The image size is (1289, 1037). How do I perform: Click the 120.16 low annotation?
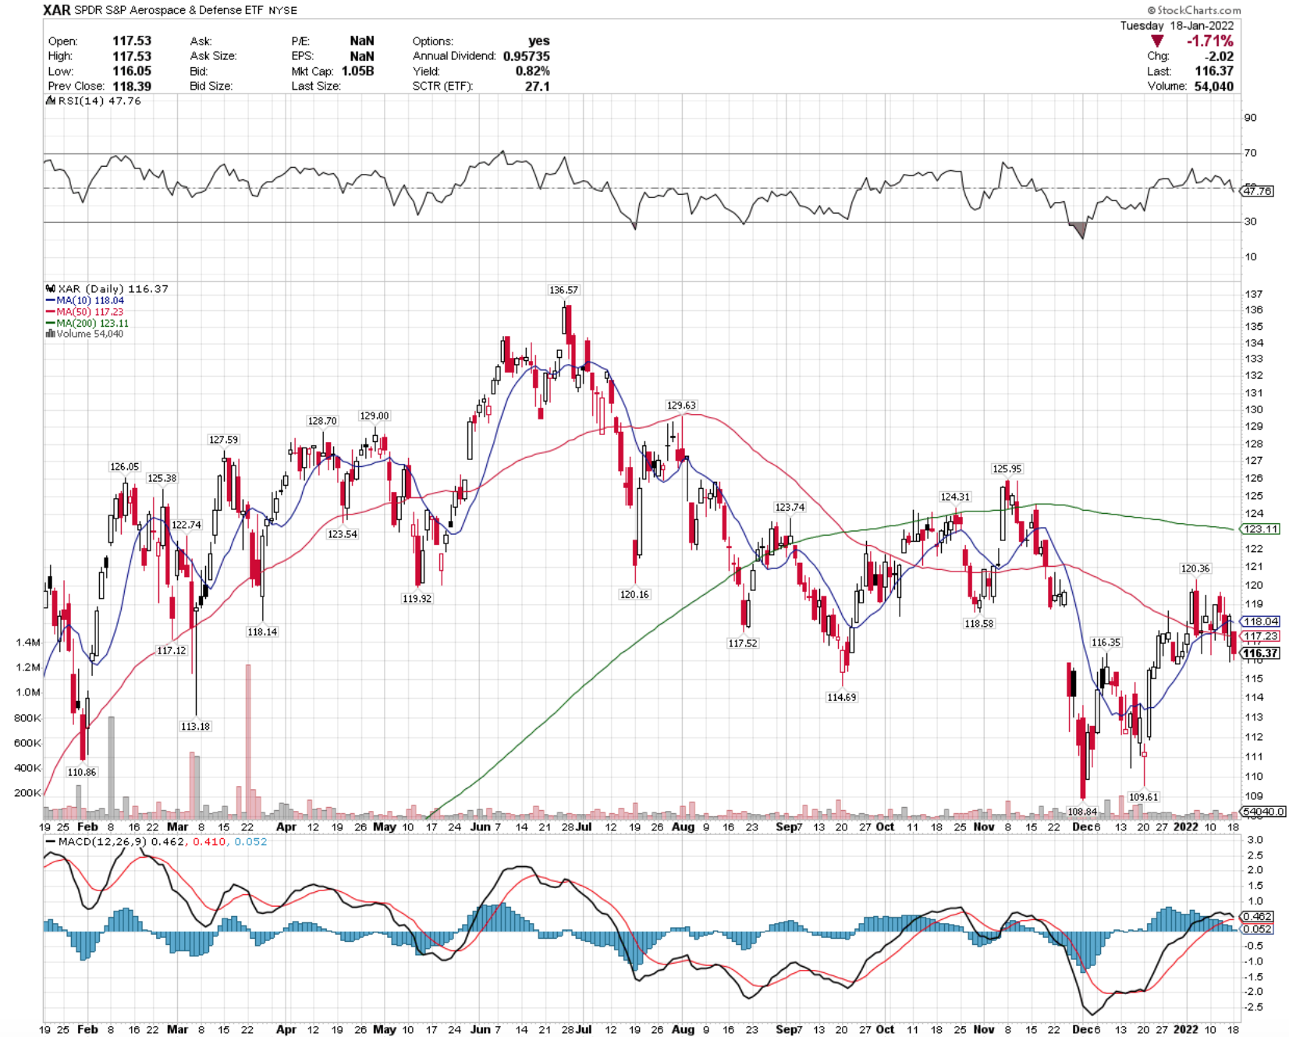coord(634,594)
